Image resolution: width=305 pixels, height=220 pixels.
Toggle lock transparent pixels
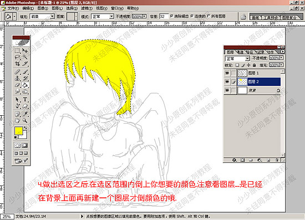point(237,65)
